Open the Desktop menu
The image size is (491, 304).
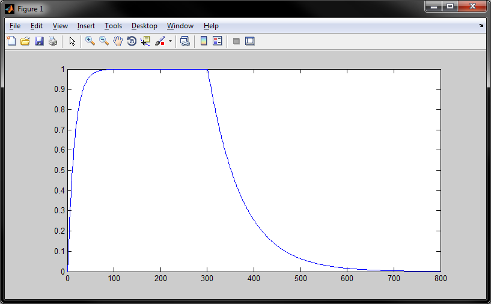coord(144,26)
